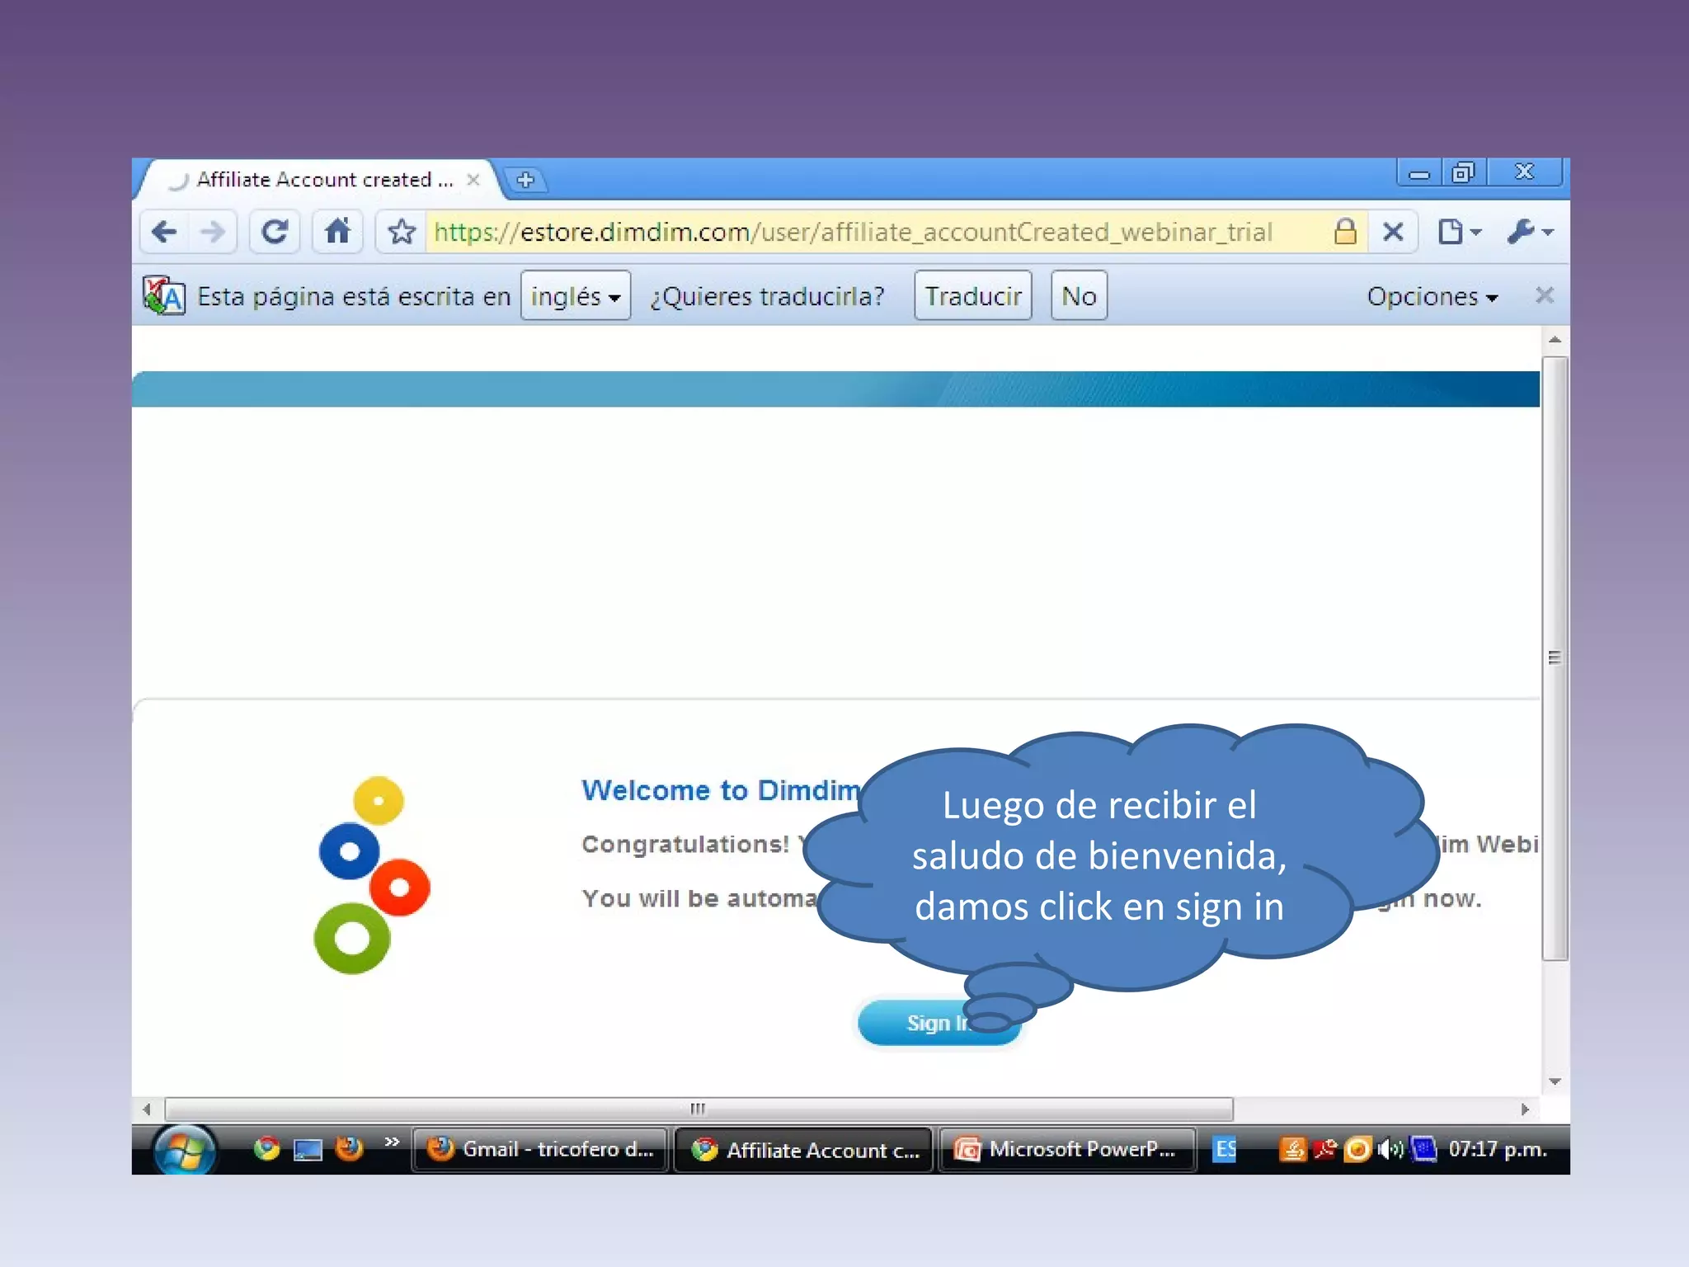This screenshot has width=1689, height=1267.
Task: Click the orange tray icon left of volume
Action: coord(1357,1149)
